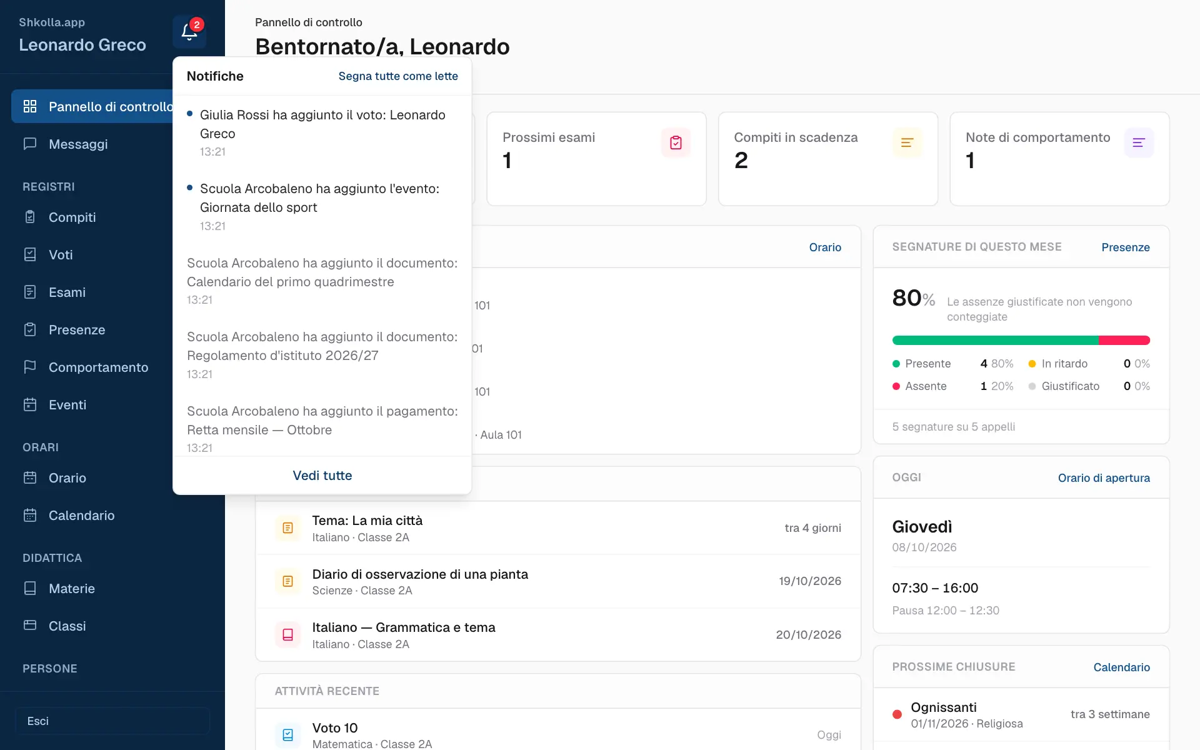The image size is (1200, 750).
Task: Click Vedi tutte in notifications panel
Action: [322, 476]
